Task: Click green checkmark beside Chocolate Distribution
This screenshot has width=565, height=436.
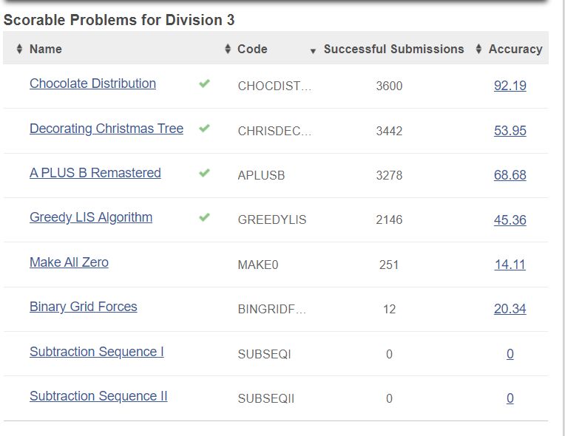Action: (205, 84)
